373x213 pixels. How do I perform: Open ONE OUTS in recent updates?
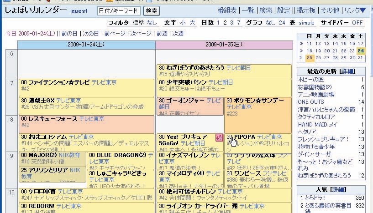[x=310, y=102]
